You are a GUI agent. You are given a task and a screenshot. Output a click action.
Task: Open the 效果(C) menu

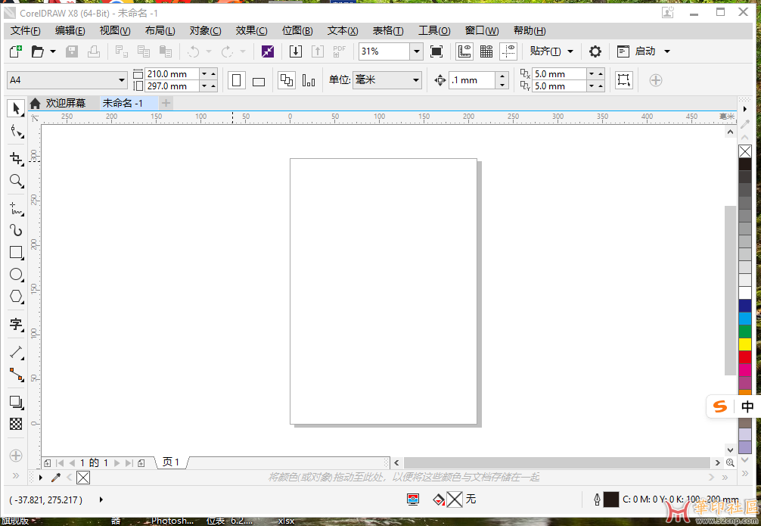[251, 30]
